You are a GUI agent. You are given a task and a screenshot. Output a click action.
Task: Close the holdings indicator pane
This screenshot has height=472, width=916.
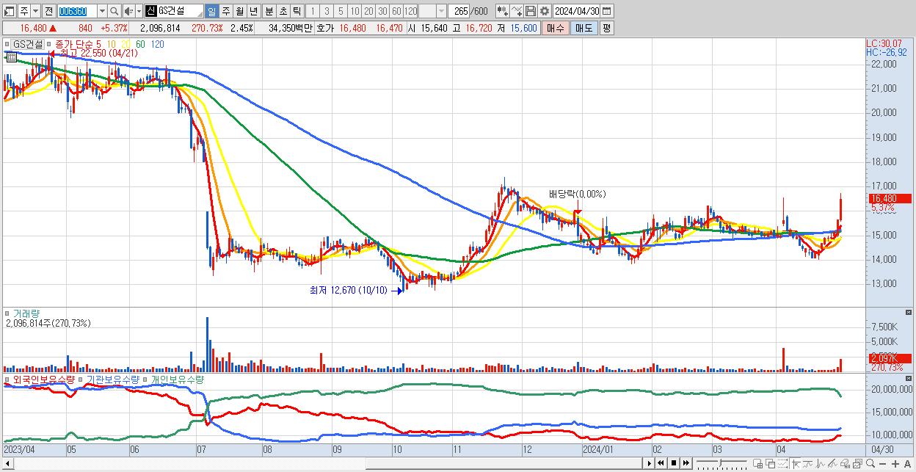point(909,379)
